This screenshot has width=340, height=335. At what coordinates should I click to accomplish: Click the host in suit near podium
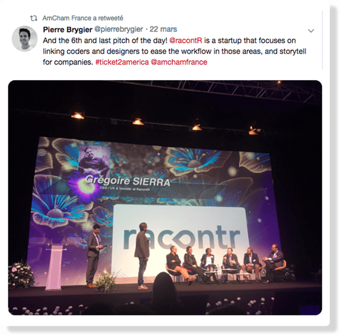94,256
